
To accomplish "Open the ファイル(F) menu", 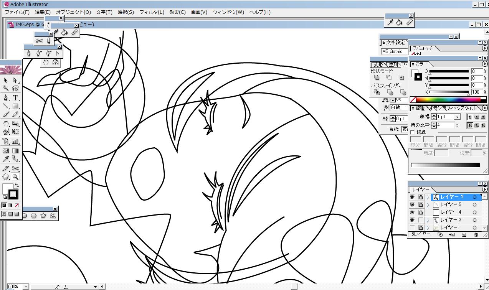I will pyautogui.click(x=17, y=12).
